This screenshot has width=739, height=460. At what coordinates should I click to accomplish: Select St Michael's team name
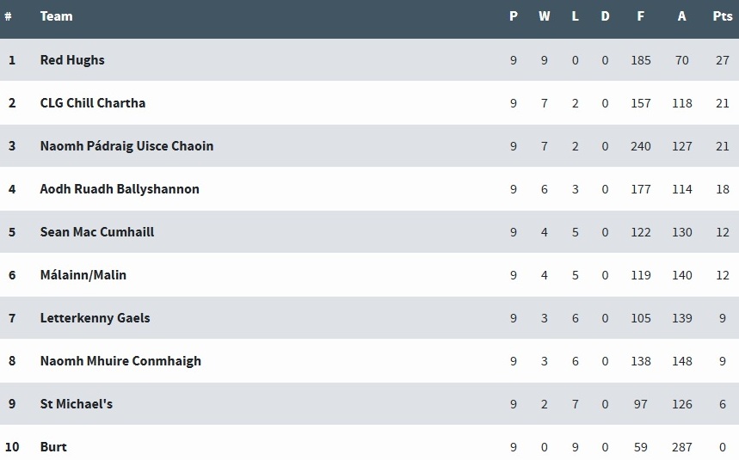tap(77, 404)
